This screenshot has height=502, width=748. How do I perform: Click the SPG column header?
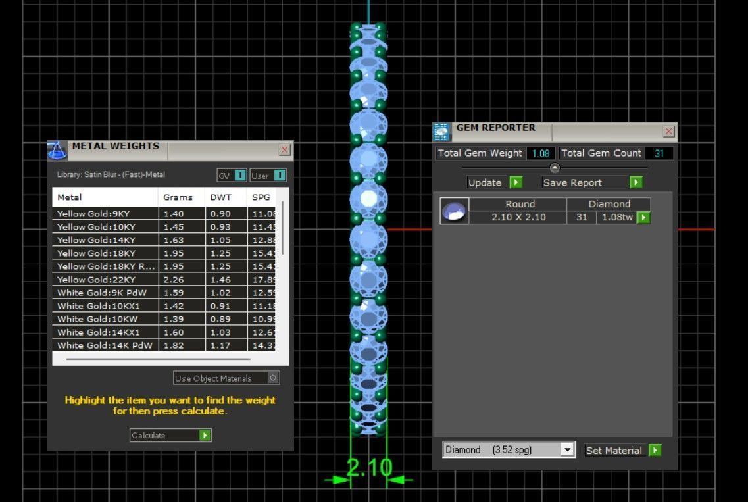point(261,197)
